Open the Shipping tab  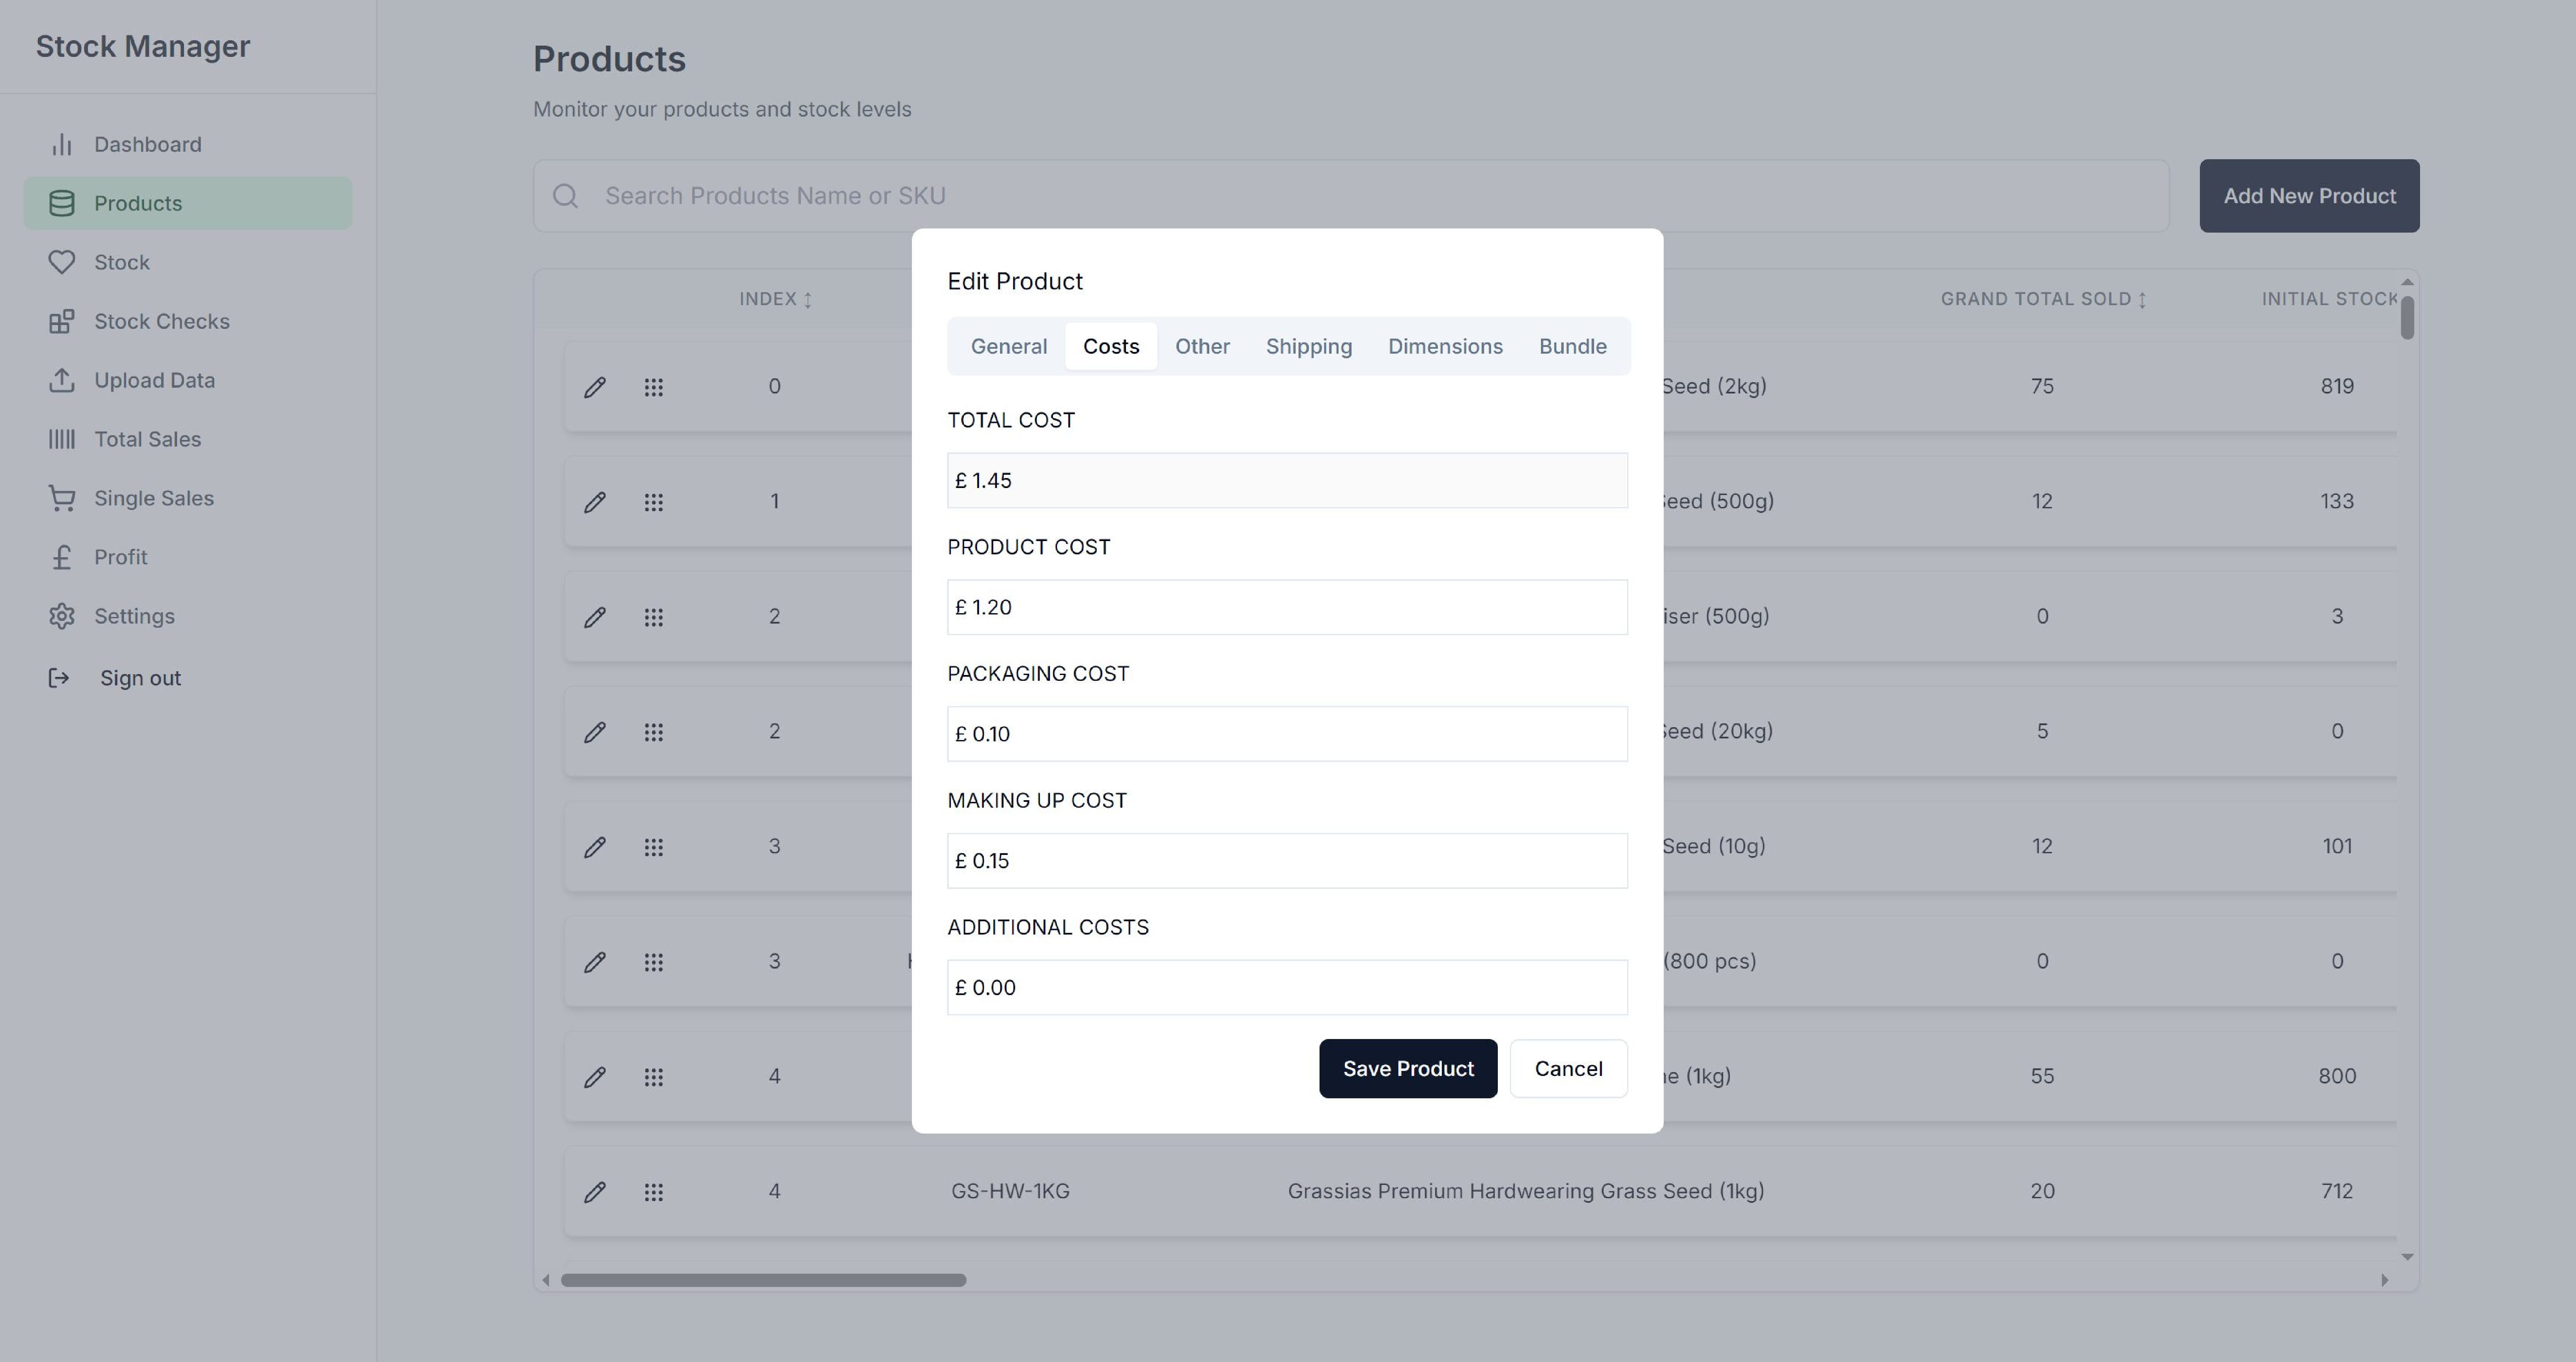pyautogui.click(x=1309, y=346)
